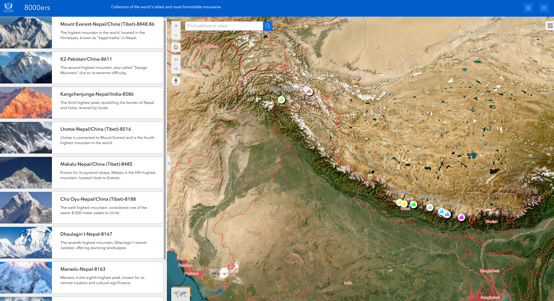The image size is (554, 301).
Task: Reset map to home extent
Action: tap(176, 47)
